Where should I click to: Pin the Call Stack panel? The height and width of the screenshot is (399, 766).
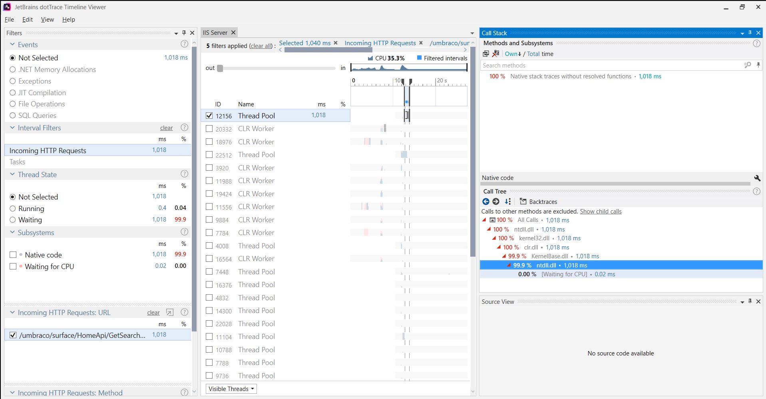tap(750, 33)
